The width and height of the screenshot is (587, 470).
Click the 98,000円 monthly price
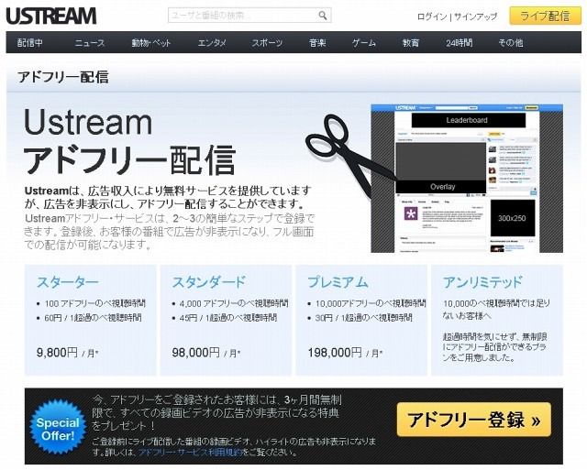(206, 352)
